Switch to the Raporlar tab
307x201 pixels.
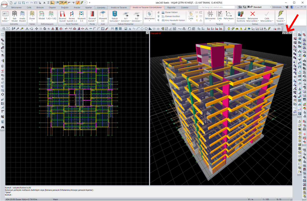click(171, 8)
